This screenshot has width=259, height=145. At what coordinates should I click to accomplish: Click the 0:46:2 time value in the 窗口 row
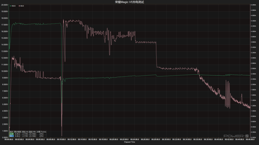(18, 136)
